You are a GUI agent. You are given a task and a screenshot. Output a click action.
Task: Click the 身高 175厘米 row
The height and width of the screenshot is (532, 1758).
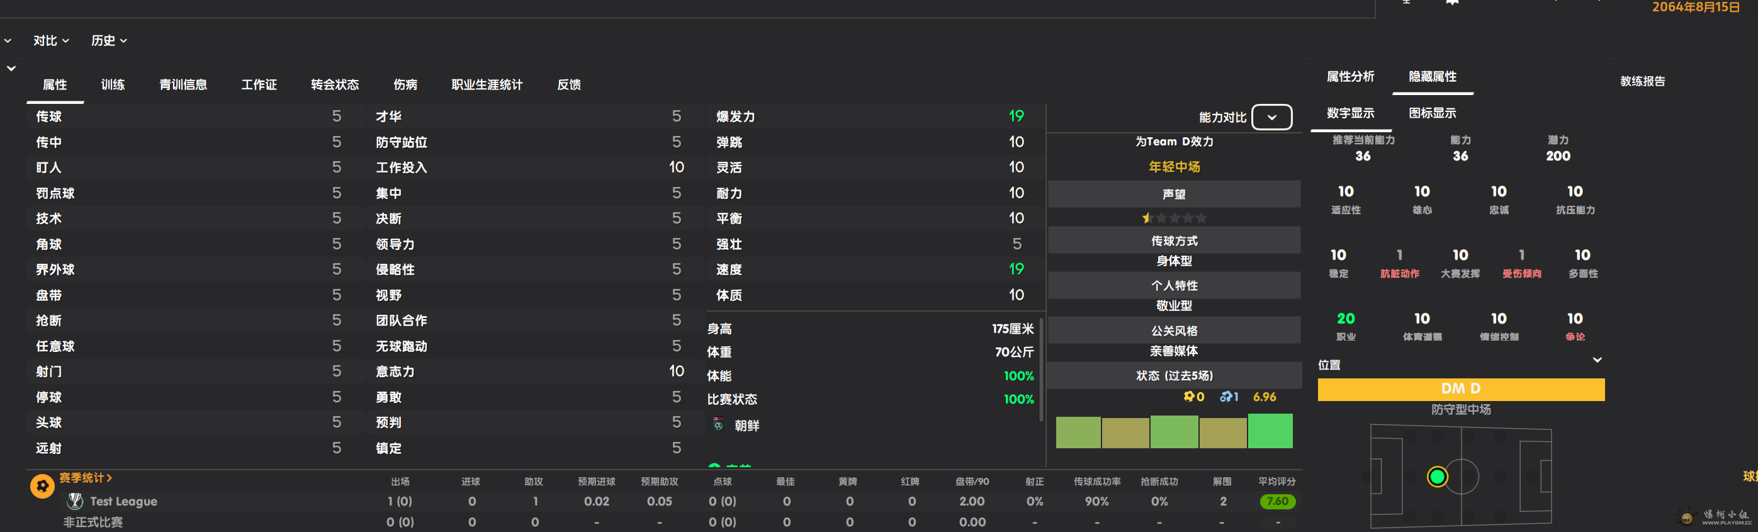tap(870, 329)
